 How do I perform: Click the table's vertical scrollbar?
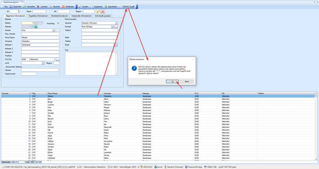tap(316, 125)
